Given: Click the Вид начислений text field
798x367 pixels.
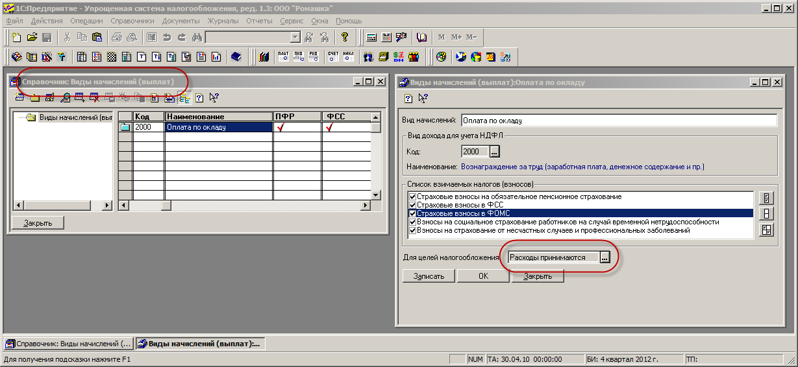Looking at the screenshot, I should coord(618,121).
